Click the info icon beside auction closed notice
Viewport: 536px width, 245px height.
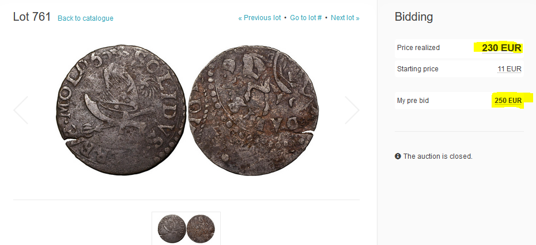[x=398, y=156]
